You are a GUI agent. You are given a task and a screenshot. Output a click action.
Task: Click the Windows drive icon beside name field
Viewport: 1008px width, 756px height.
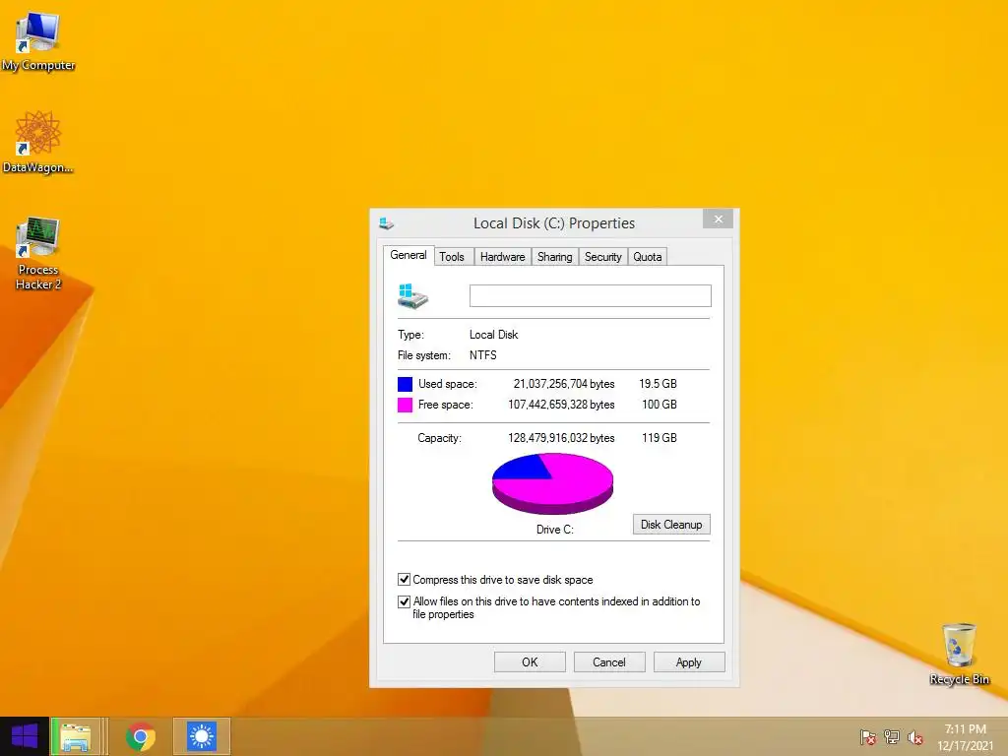pos(412,296)
